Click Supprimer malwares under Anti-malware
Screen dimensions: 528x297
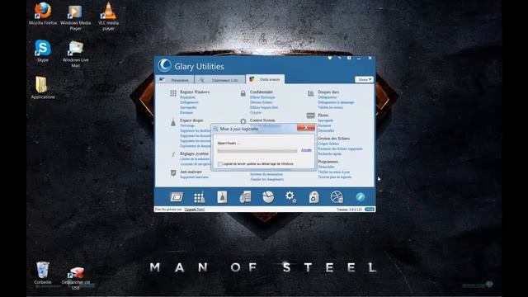(x=195, y=177)
